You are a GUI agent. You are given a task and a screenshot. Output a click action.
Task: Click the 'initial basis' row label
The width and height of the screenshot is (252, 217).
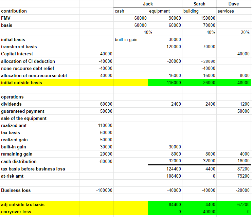(x=13, y=39)
